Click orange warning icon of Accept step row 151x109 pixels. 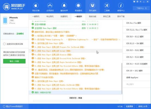33,51
